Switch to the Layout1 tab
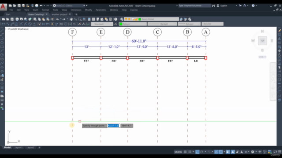The height and width of the screenshot is (158, 282). 19,147
